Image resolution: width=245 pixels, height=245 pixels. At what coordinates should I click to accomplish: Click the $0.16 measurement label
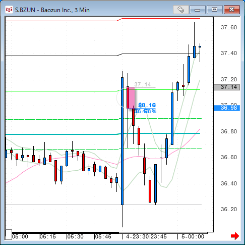click(147, 105)
